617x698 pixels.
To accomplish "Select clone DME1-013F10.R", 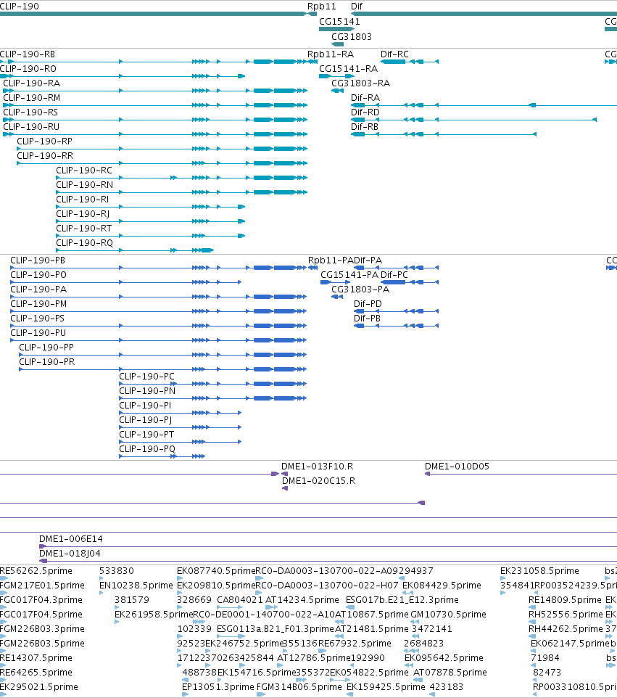I will coord(317,467).
